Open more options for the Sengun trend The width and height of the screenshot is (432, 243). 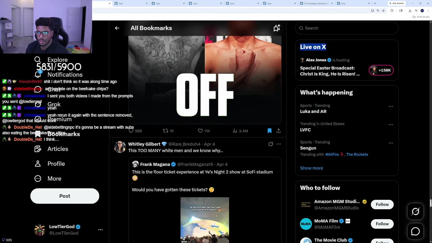[x=391, y=143]
